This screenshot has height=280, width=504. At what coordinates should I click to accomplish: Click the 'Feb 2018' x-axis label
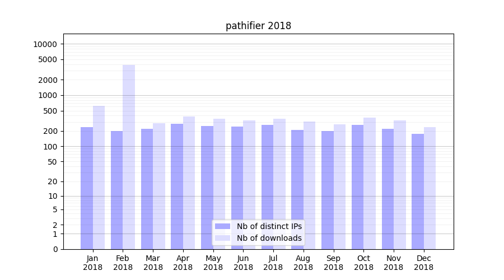tap(123, 263)
